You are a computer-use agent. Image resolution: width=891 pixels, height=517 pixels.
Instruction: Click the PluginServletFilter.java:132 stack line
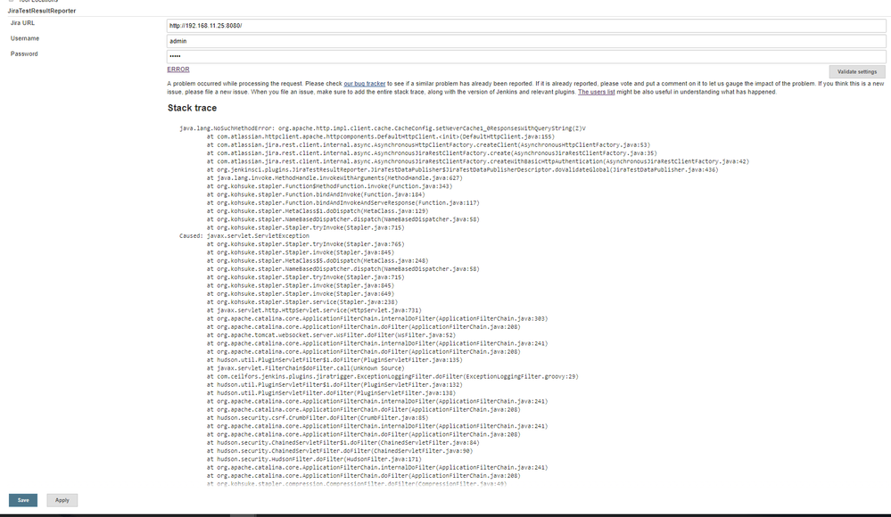(334, 384)
